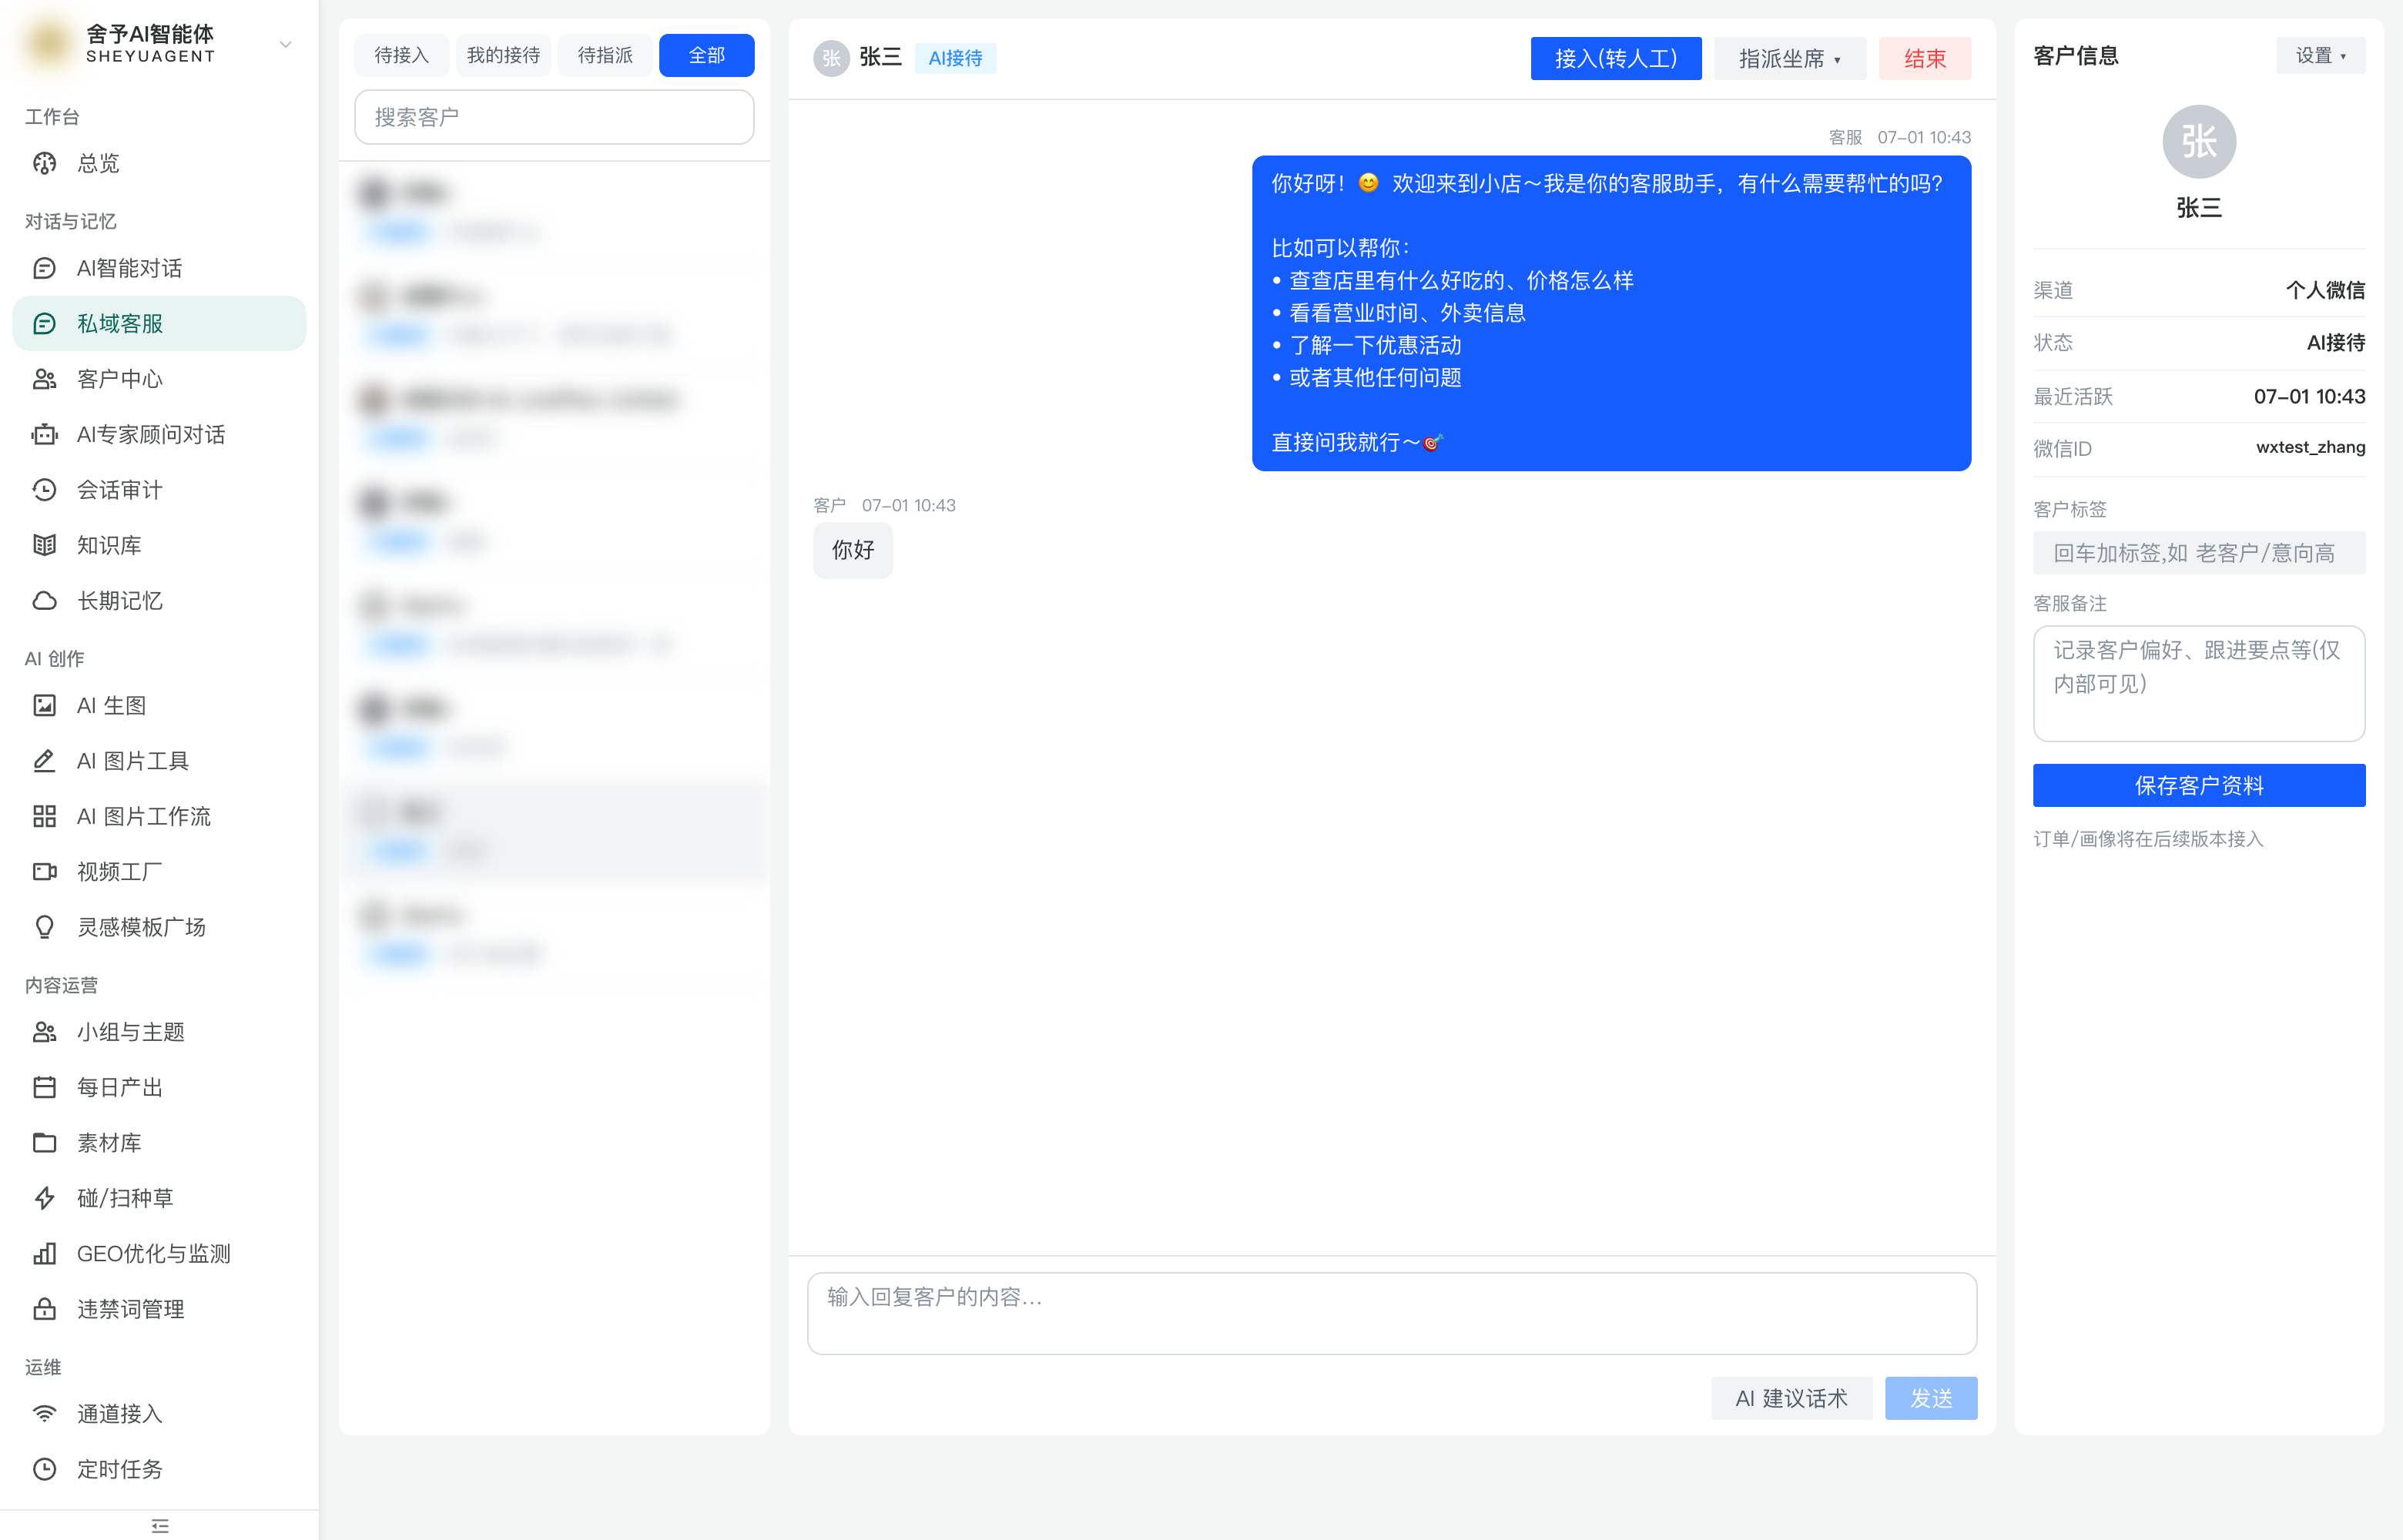Click the 知识库 book icon
This screenshot has height=1540, width=2403.
click(x=44, y=545)
